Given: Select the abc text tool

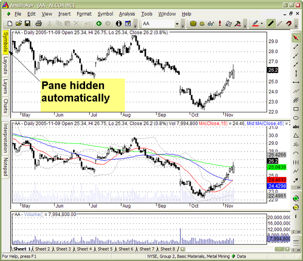Looking at the screenshot, I should click(296, 127).
